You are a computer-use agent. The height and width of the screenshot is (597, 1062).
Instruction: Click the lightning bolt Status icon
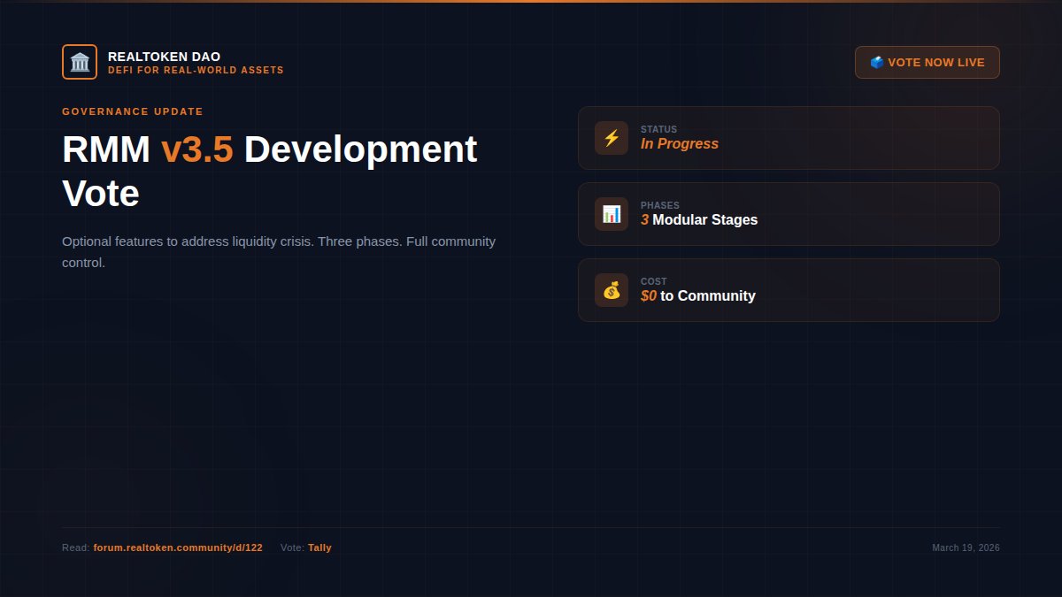point(612,138)
